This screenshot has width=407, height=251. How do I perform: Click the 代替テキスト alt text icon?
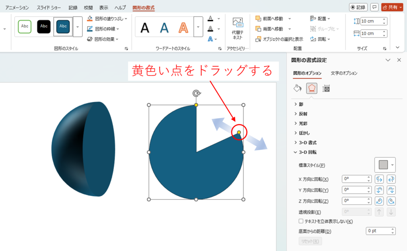click(x=237, y=28)
